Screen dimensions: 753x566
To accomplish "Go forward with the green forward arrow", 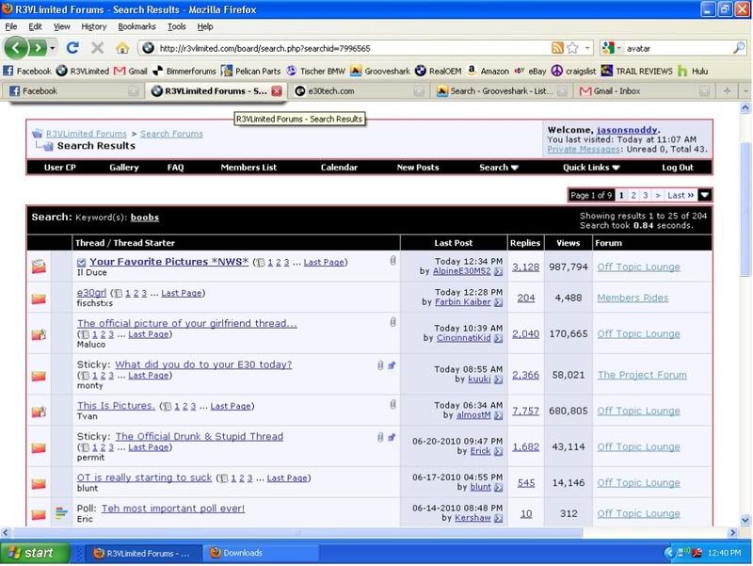I will (x=38, y=48).
